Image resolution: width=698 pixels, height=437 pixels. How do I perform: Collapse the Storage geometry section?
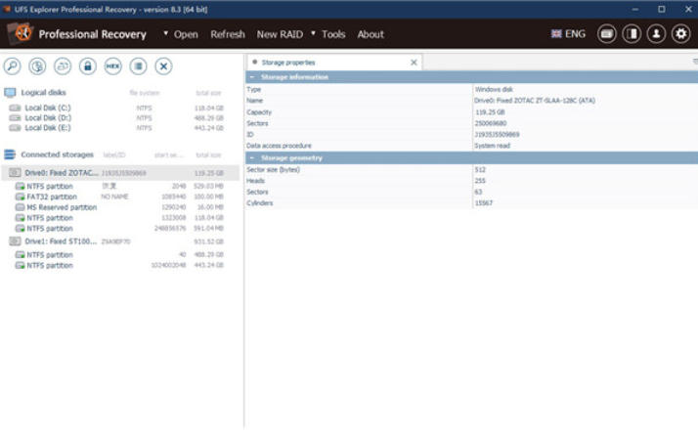click(x=252, y=157)
